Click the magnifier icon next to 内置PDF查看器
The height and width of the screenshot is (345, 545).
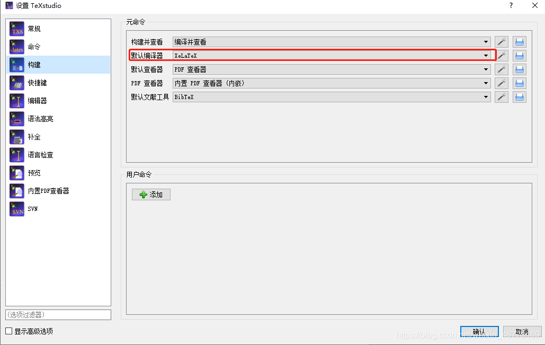tap(17, 191)
